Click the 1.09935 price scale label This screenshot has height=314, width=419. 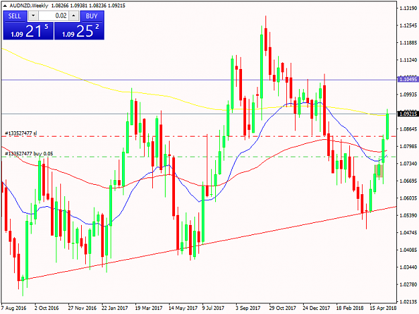click(x=408, y=94)
